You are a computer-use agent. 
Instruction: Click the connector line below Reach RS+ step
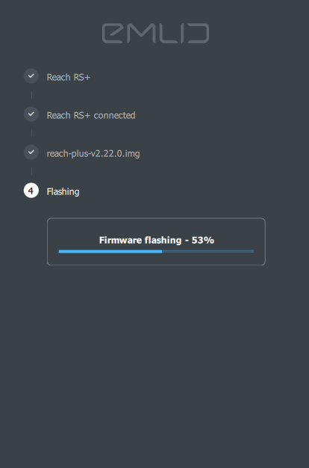(31, 95)
